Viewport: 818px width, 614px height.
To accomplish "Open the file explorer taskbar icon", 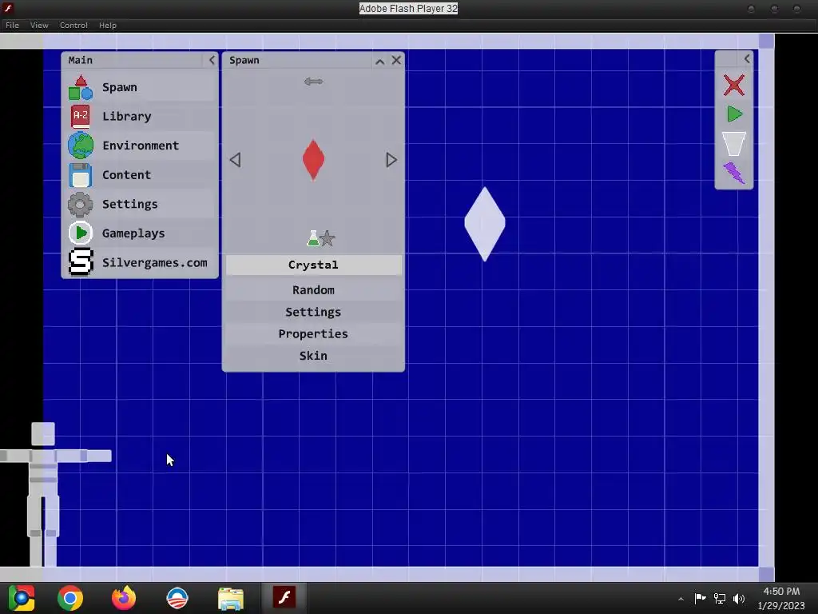I will coord(231,598).
